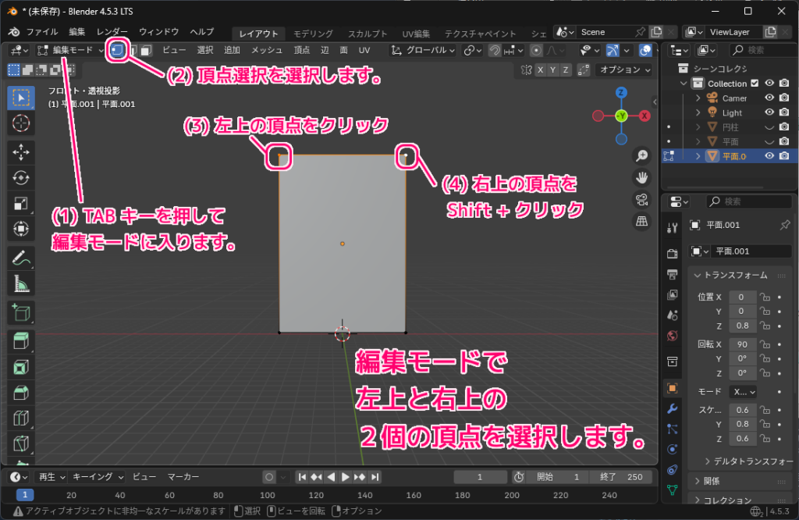This screenshot has width=799, height=520.
Task: Enable snapping with the magnet icon
Action: click(495, 50)
